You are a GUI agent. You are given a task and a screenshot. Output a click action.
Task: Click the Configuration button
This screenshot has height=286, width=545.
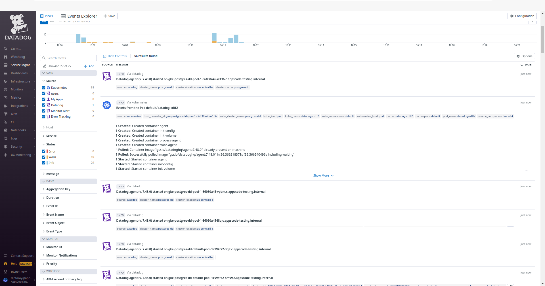point(522,16)
